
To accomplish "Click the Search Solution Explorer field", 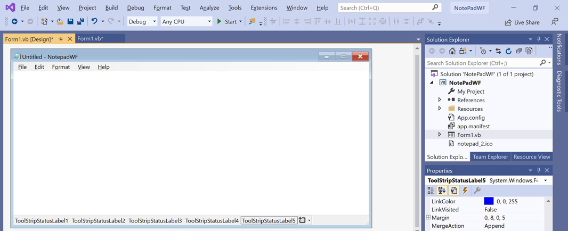I will click(482, 63).
